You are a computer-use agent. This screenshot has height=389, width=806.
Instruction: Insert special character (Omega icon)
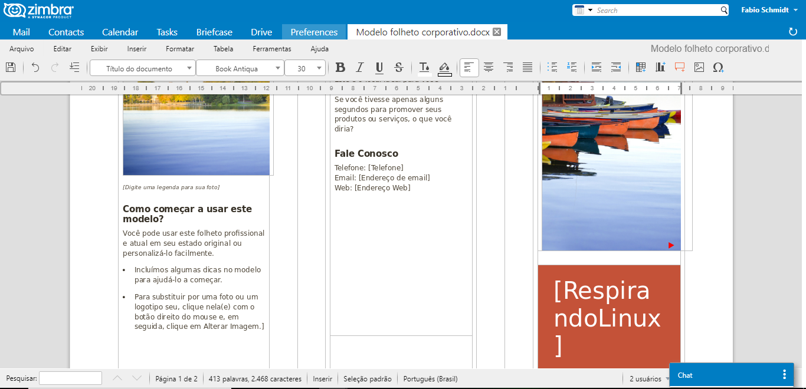tap(718, 68)
